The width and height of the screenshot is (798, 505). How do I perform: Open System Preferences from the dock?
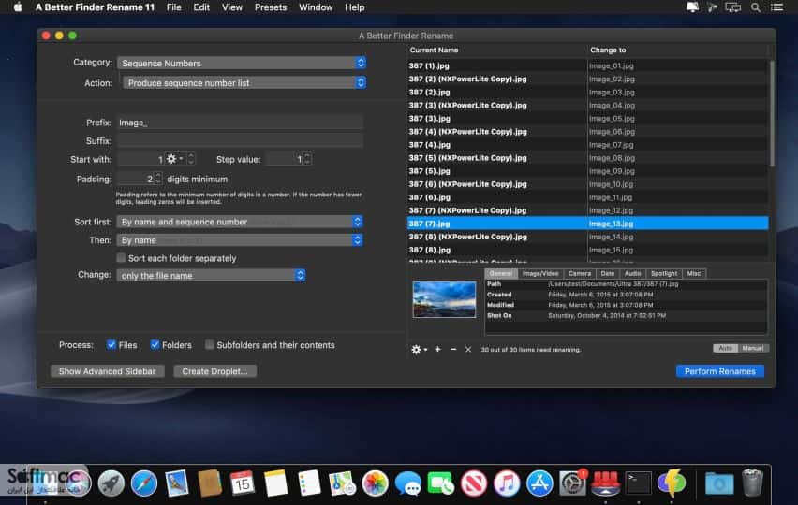(x=572, y=483)
